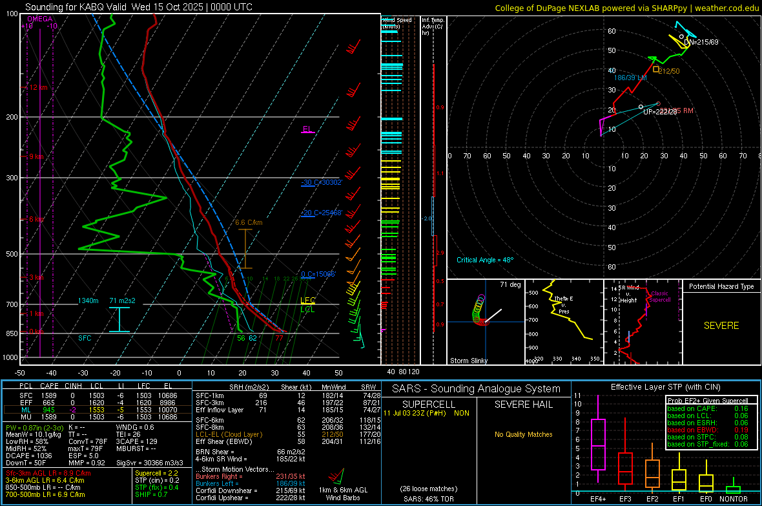Select the orange '212/50' hodograph marker
This screenshot has width=762, height=506.
click(x=669, y=71)
